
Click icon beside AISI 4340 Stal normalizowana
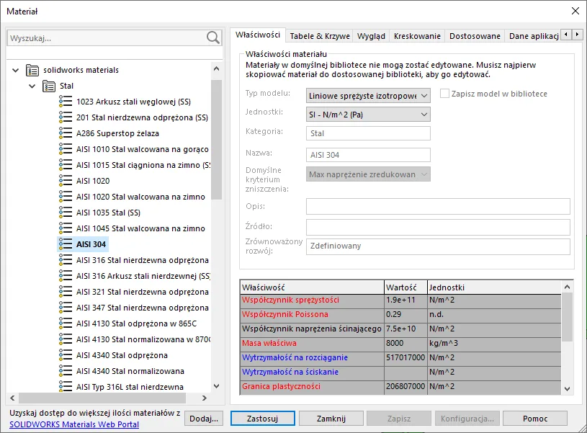pos(65,371)
